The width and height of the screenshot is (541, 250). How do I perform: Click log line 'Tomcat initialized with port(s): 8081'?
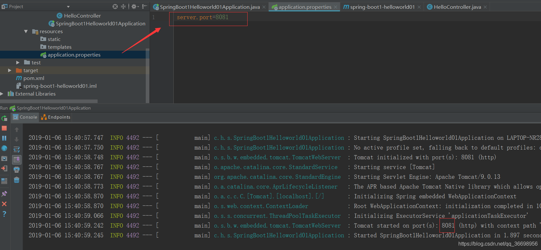click(x=425, y=157)
